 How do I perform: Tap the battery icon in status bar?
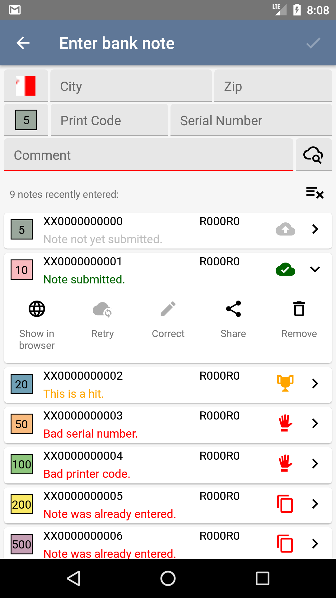(297, 10)
